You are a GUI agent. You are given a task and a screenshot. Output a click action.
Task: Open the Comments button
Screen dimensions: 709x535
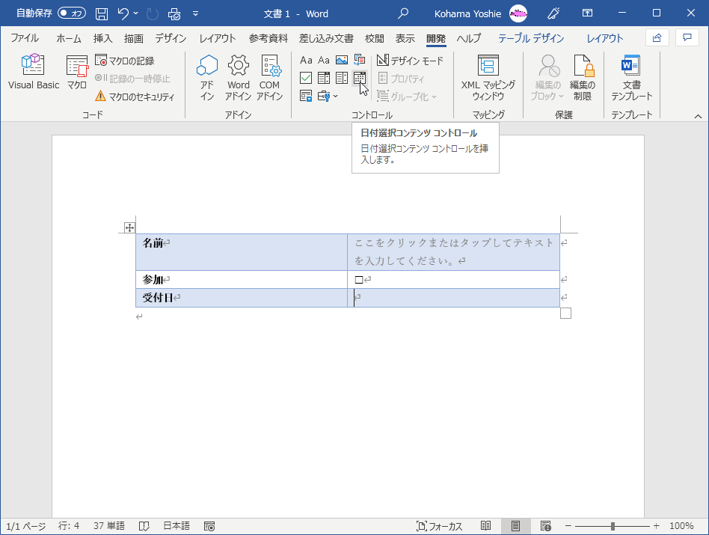tap(687, 37)
